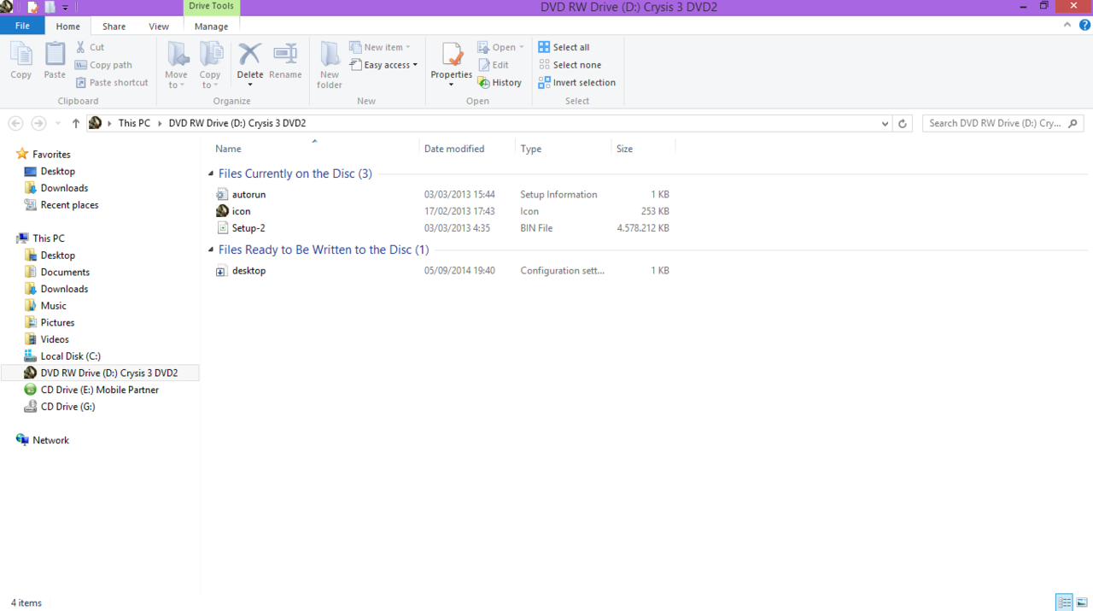Open the Copy to command
The image size is (1093, 611).
pos(210,65)
